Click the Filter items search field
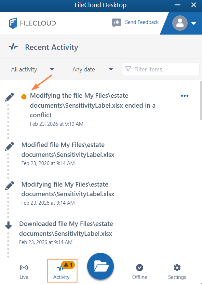Viewport: 202px width, 284px height. (x=161, y=69)
